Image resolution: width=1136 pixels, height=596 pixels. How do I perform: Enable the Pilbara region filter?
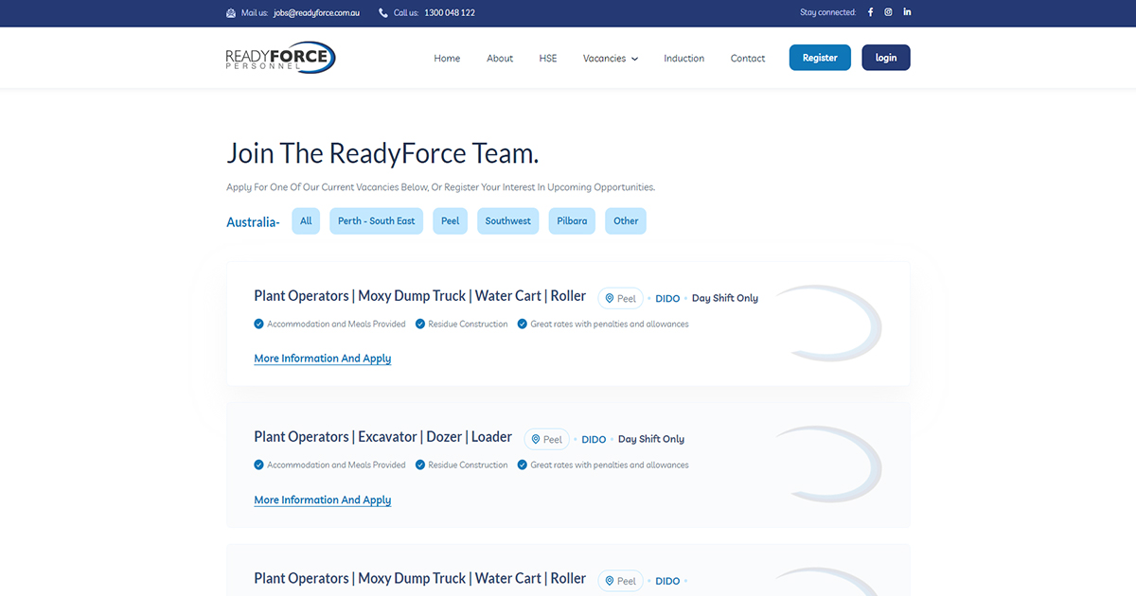tap(572, 220)
